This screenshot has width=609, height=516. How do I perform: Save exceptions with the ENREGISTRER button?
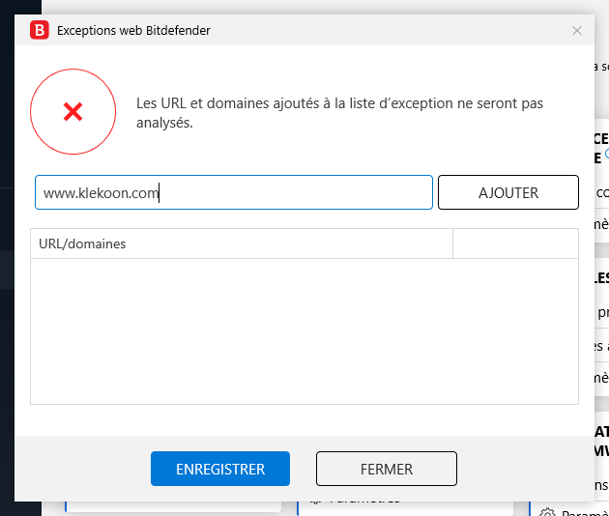point(219,469)
